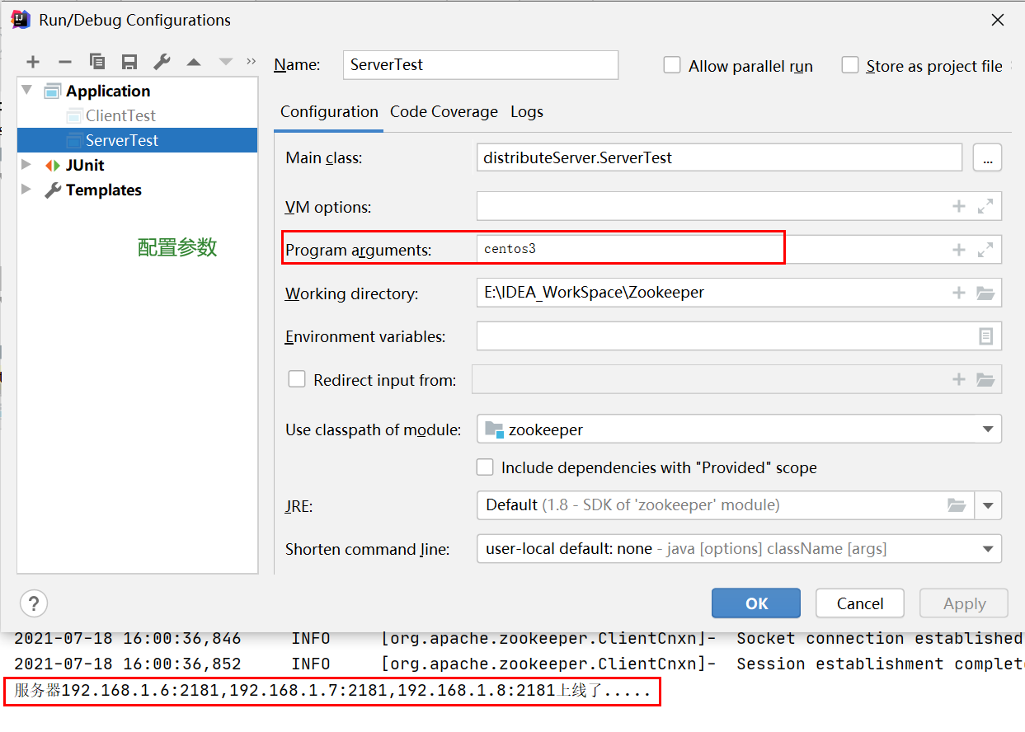Click the IntelliJ IDEA title bar icon

tap(21, 20)
